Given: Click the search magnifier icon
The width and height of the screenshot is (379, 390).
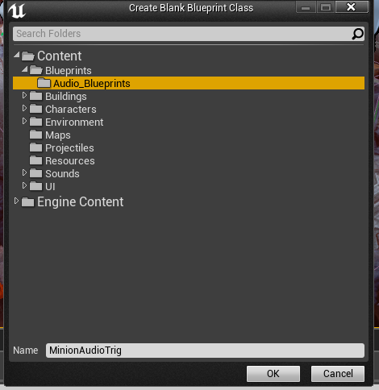Looking at the screenshot, I should point(357,34).
